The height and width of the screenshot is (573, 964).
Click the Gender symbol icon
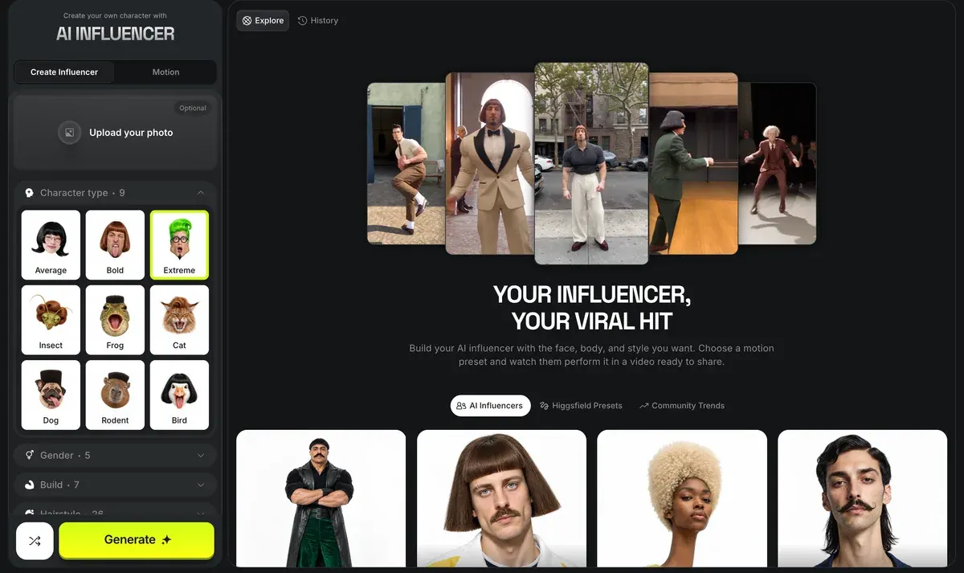pos(29,456)
